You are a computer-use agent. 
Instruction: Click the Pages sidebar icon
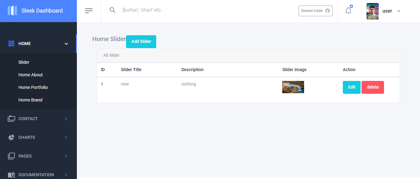tap(11, 156)
